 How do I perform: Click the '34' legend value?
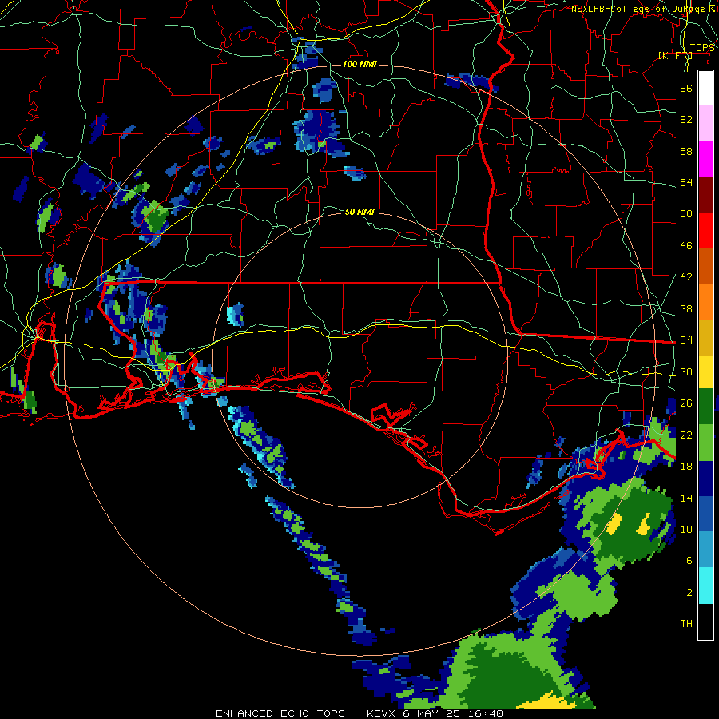coord(686,340)
